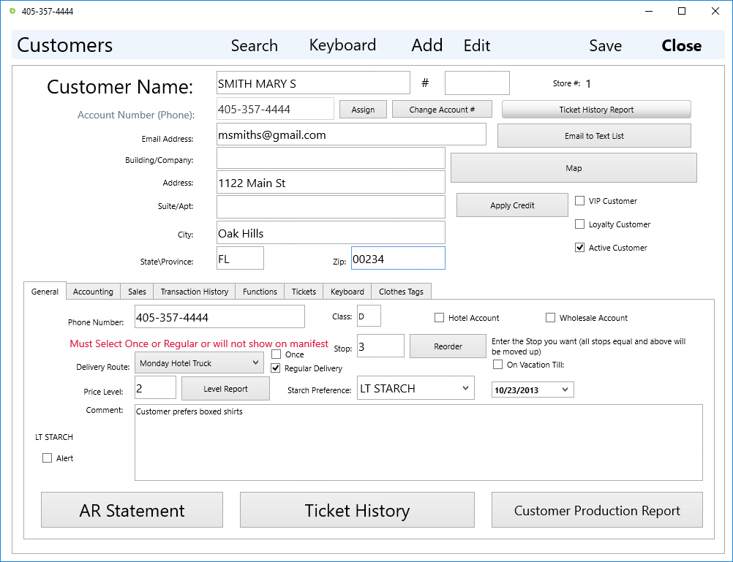Click the Store # value 1

coord(588,83)
